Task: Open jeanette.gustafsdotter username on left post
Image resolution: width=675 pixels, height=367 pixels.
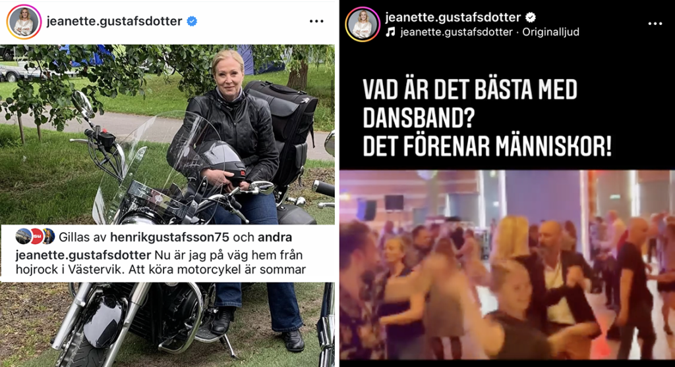Action: coord(114,21)
